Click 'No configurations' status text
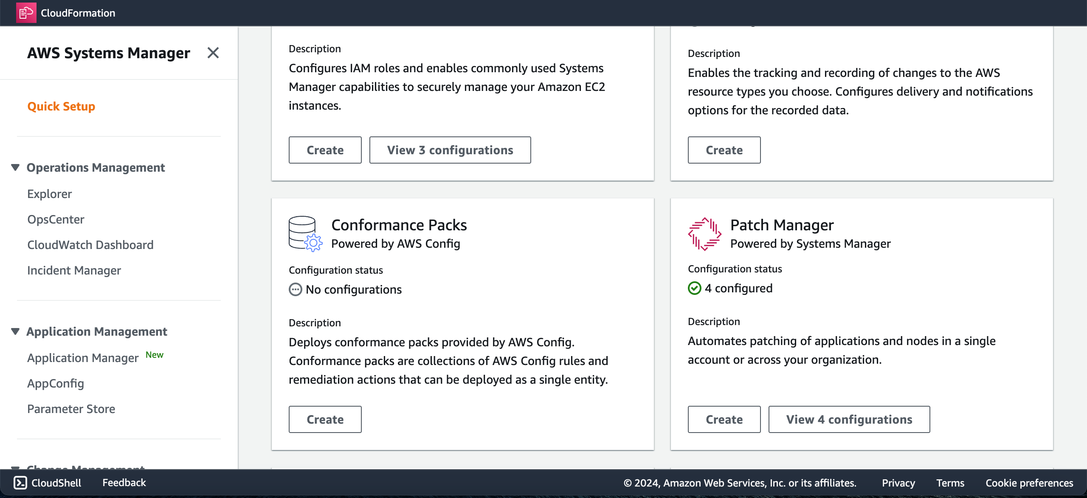The height and width of the screenshot is (498, 1087). pyautogui.click(x=354, y=289)
